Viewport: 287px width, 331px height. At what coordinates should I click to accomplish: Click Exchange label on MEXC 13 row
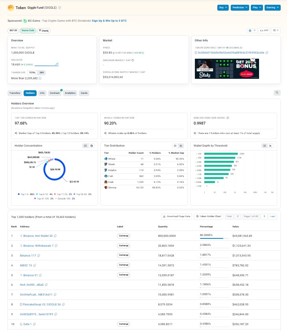pos(124,265)
